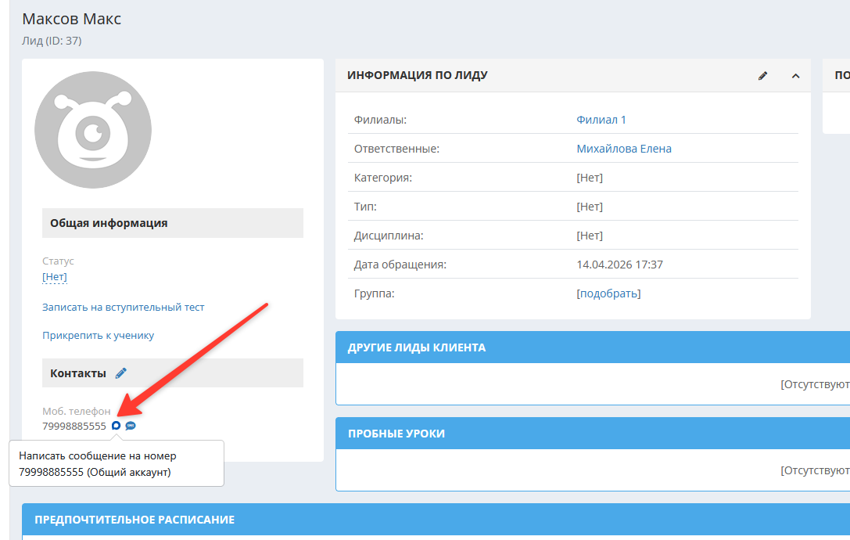Click the Другие лиды клиента panel header
Screen dimensions: 850x540
(416, 347)
